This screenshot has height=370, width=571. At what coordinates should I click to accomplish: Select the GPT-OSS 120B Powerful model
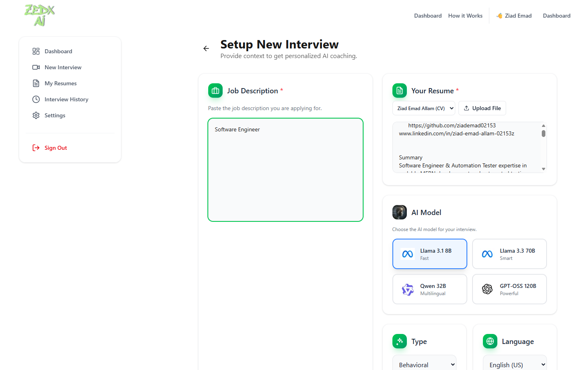click(509, 289)
